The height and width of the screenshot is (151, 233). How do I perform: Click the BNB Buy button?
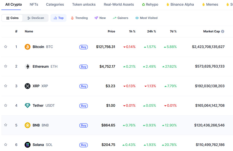84,125
